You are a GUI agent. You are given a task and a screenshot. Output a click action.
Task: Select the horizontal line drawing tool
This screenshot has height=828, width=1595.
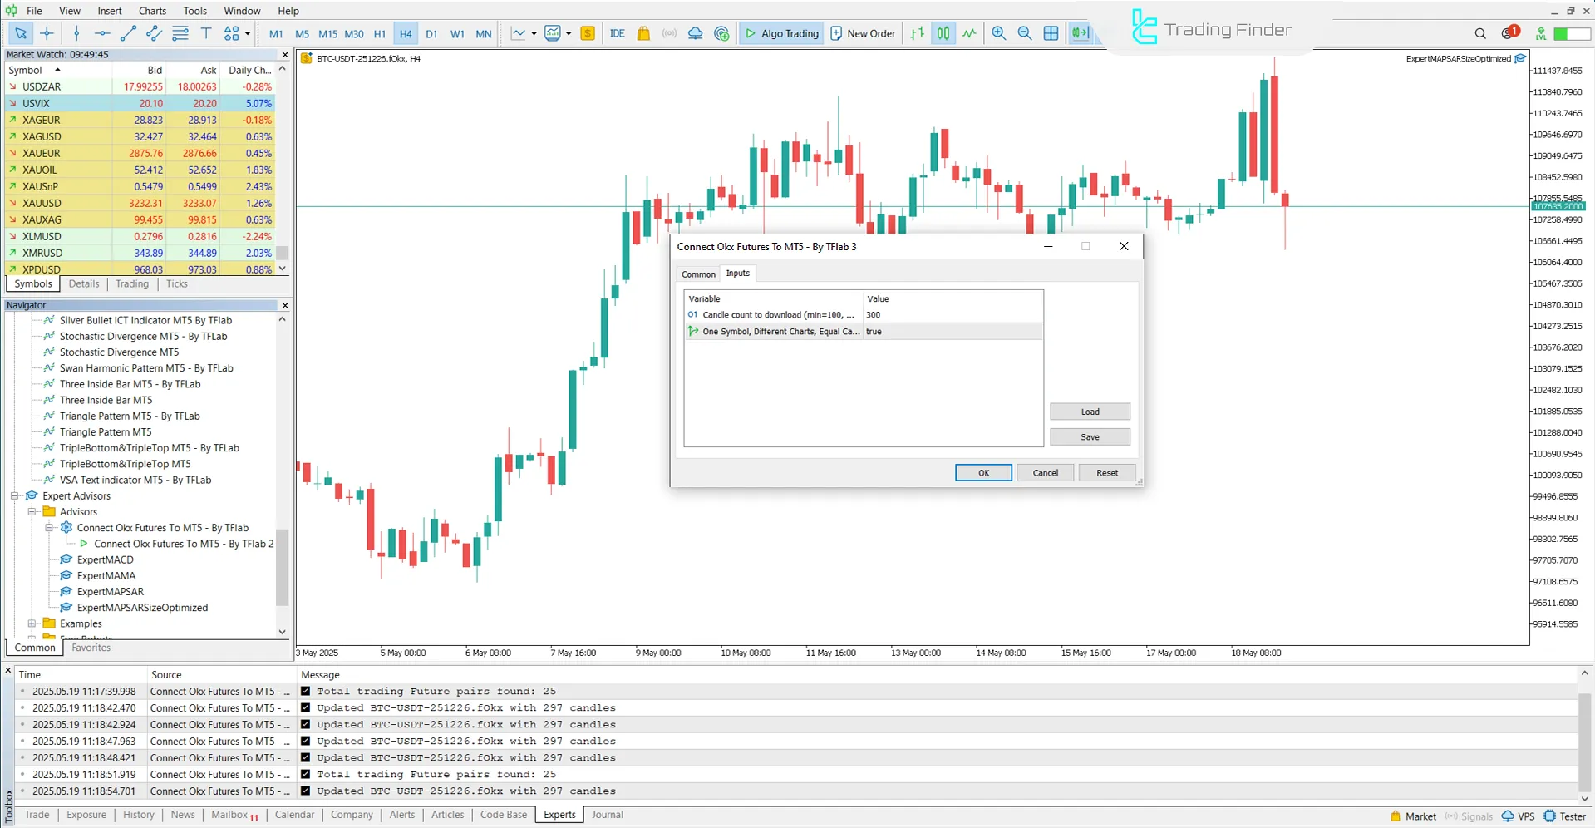(102, 33)
